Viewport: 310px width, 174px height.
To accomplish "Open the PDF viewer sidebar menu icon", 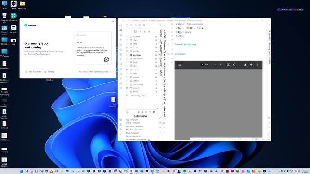I will click(180, 65).
